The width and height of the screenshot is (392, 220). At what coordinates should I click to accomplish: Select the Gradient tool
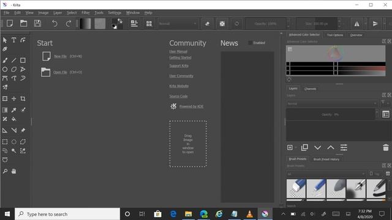point(5,110)
